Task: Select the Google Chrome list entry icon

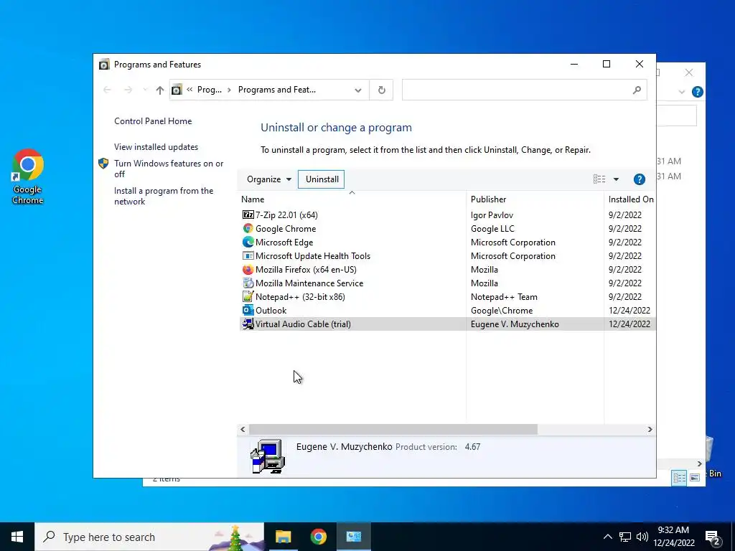Action: pos(248,228)
